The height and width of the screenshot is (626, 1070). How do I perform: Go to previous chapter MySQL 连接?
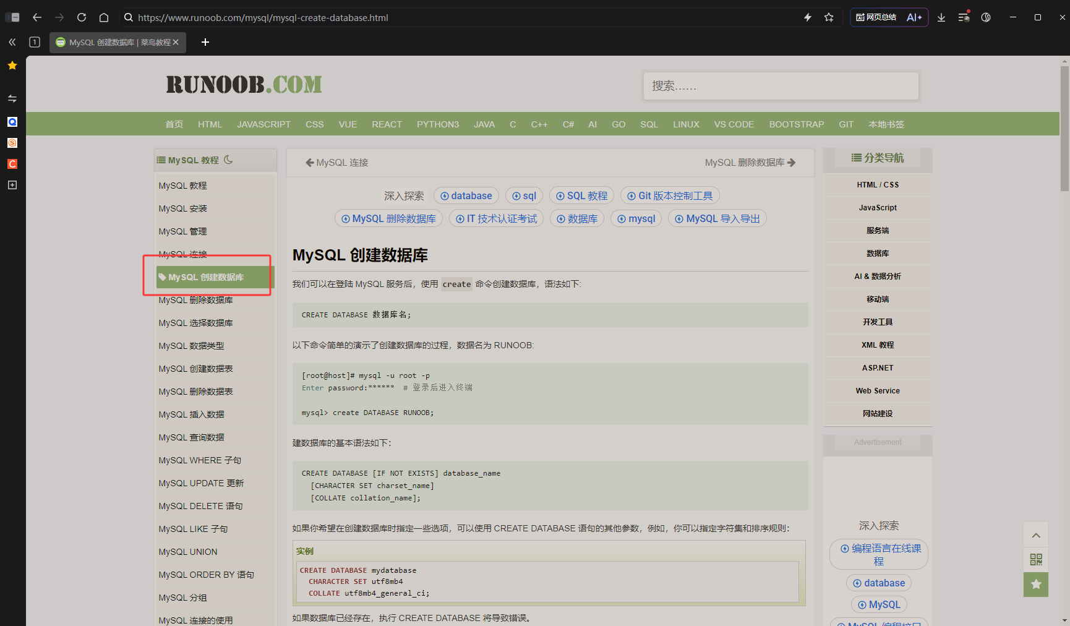click(x=337, y=163)
